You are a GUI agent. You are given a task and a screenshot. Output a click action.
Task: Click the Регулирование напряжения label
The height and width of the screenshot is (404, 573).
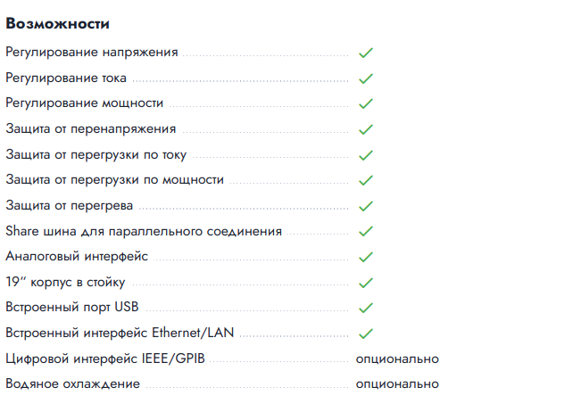tap(92, 53)
